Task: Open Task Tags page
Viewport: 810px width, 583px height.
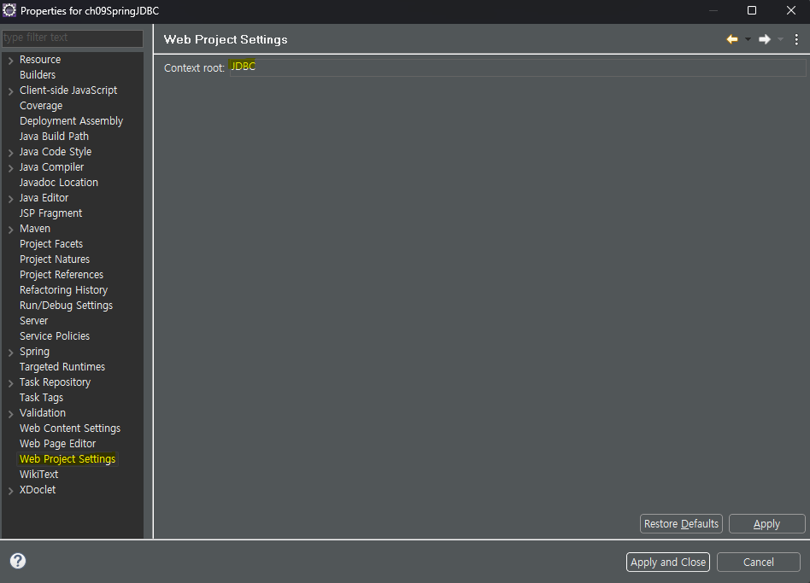Action: coord(41,397)
